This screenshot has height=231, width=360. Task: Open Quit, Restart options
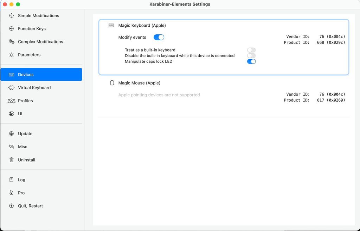[x=30, y=206]
